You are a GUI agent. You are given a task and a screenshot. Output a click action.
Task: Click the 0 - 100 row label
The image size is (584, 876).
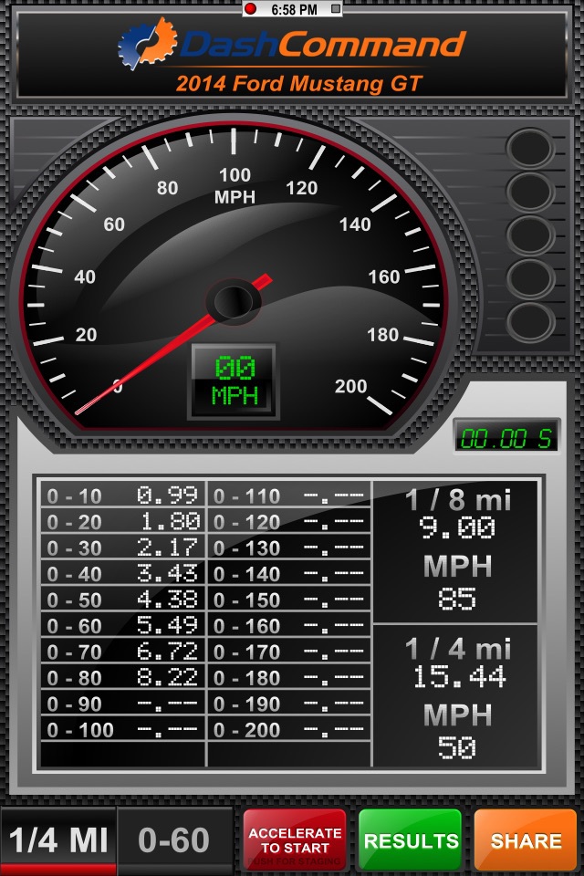click(x=80, y=730)
